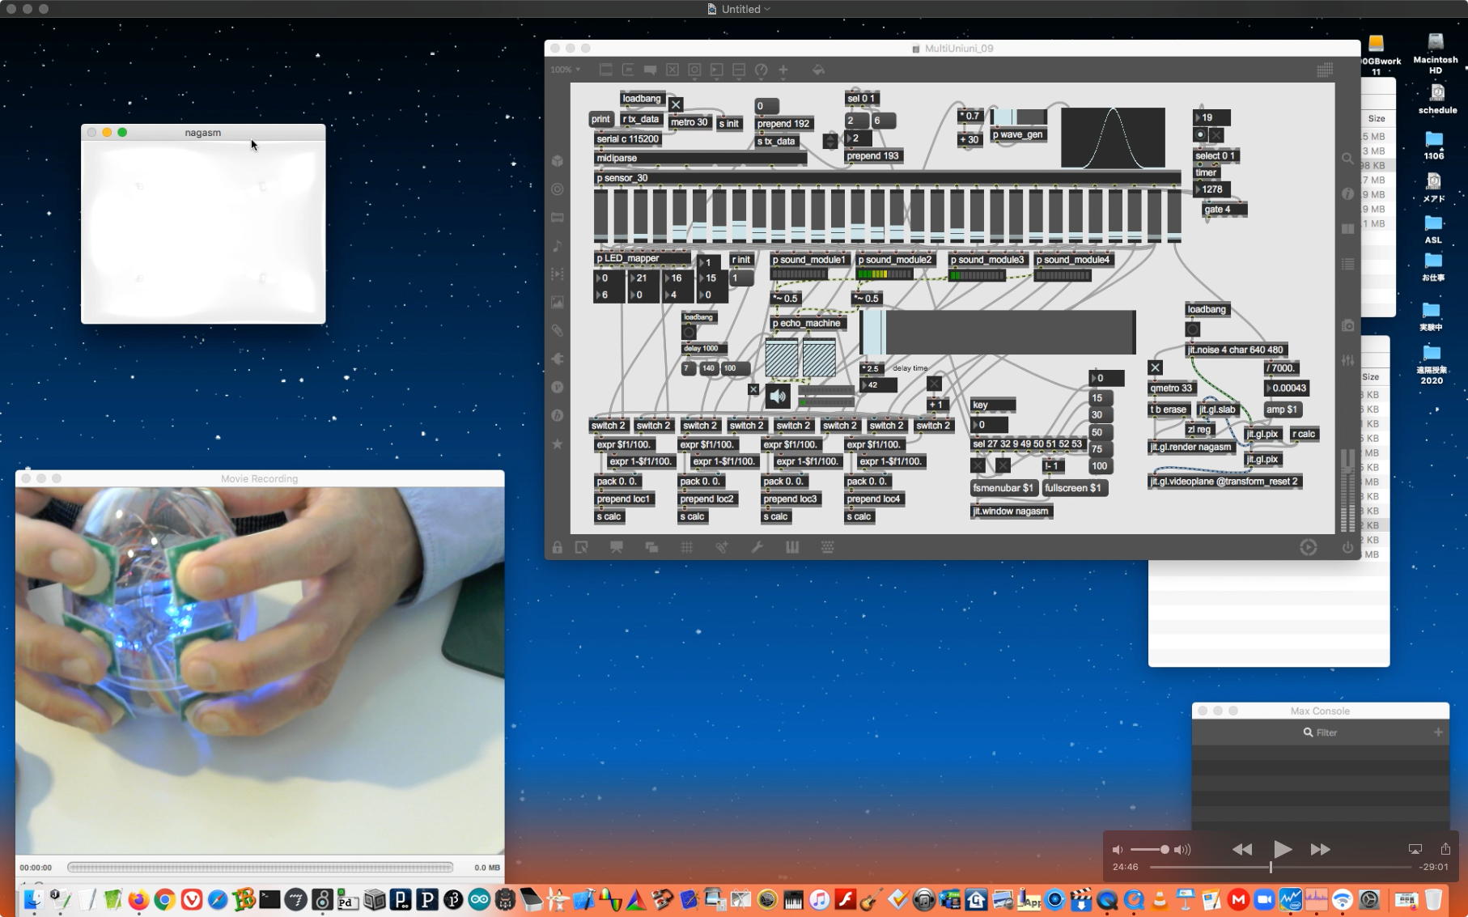Viewport: 1468px width, 917px height.
Task: Open the plus add-object toolbar dropdown
Action: (783, 70)
